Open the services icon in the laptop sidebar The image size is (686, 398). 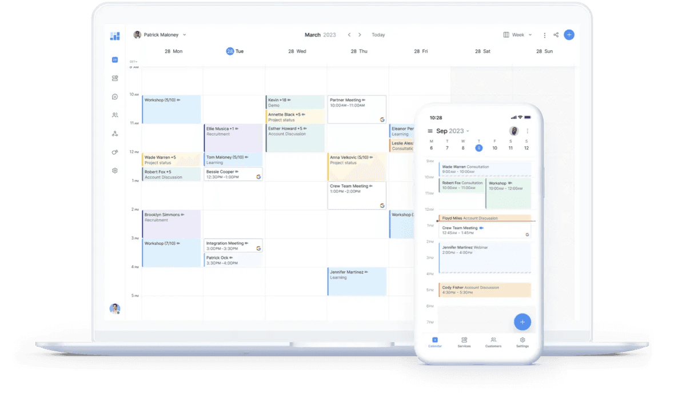click(115, 78)
